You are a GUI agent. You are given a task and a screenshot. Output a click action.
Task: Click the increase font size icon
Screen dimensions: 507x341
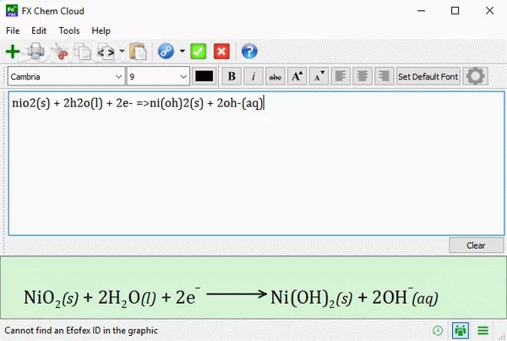click(x=297, y=76)
